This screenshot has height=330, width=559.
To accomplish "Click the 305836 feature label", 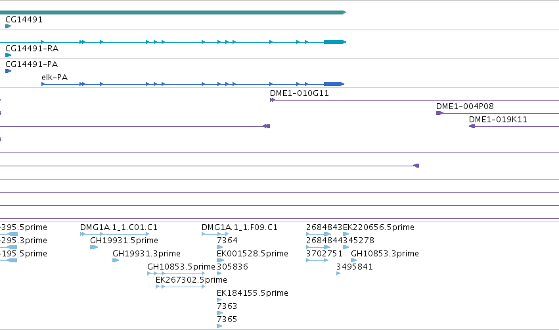I will tap(233, 267).
